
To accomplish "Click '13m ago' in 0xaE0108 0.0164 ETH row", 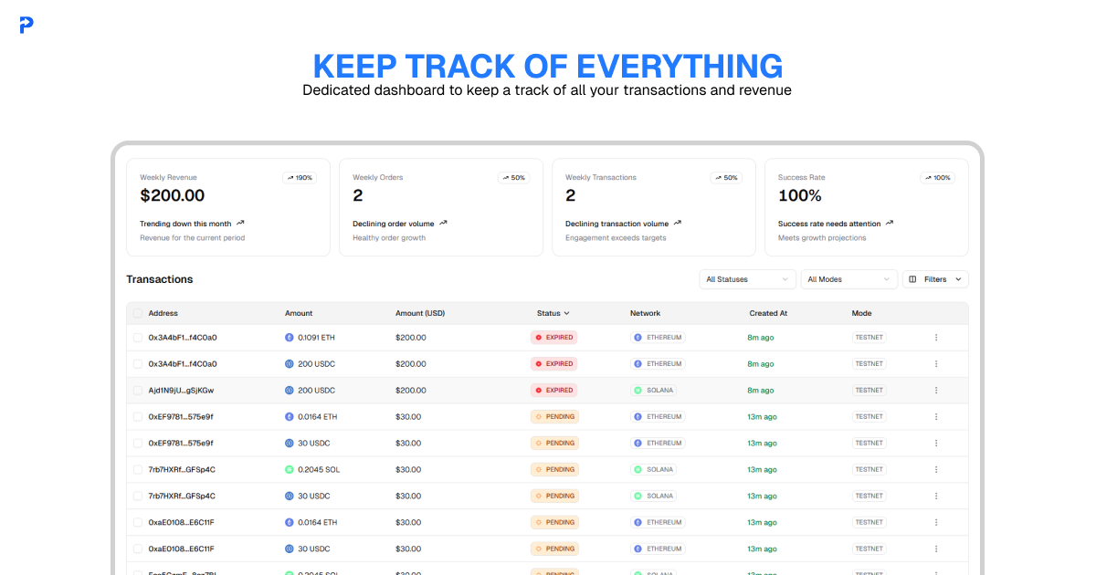I will [763, 523].
